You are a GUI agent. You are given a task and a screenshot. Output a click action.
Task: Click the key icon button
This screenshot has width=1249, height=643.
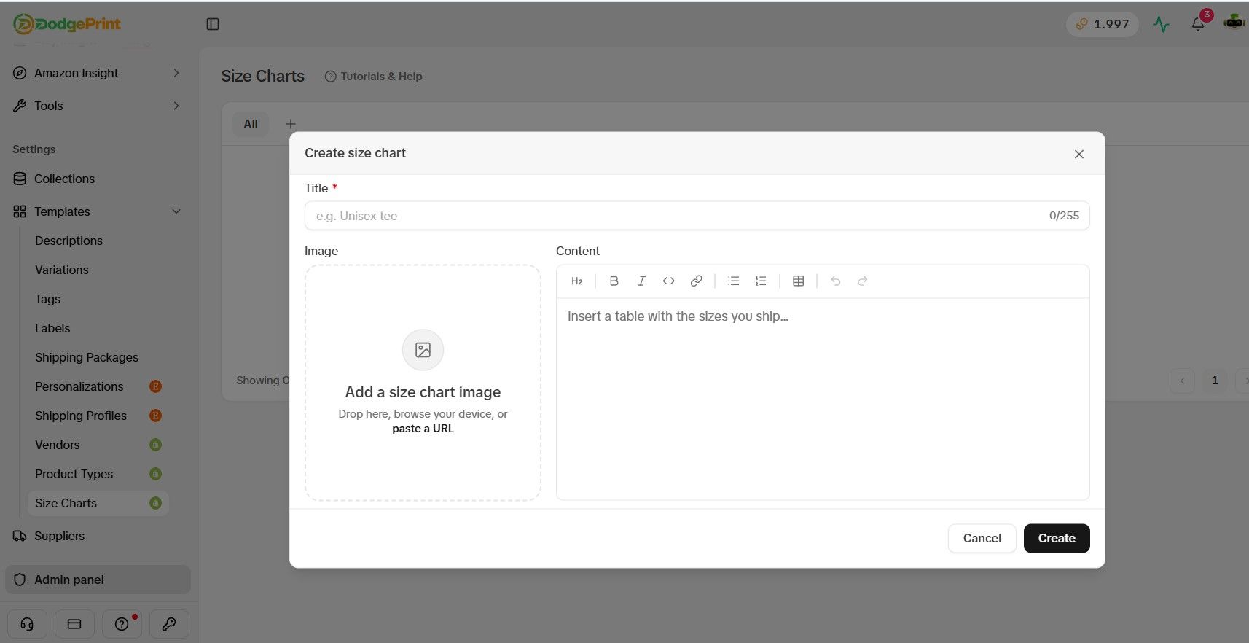tap(169, 624)
